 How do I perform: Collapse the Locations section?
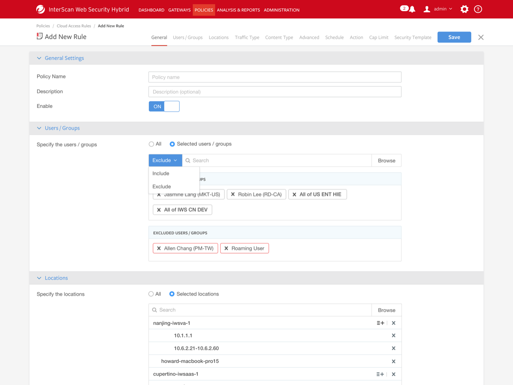coord(39,278)
